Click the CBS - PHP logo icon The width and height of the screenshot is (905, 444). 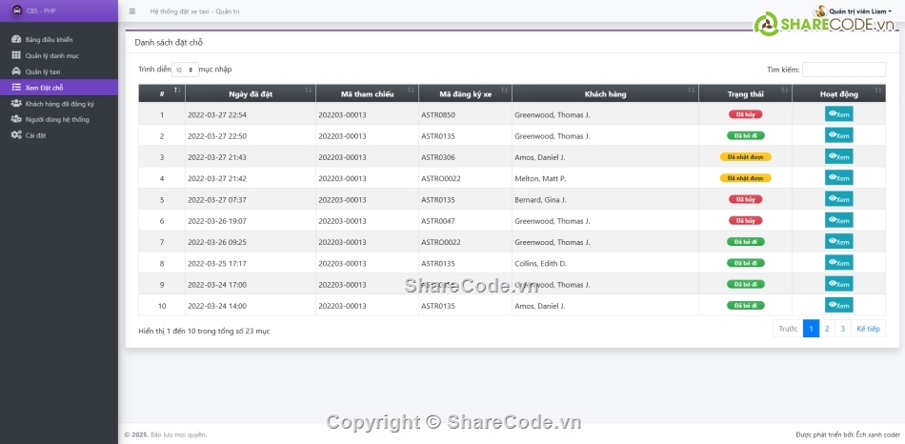[17, 10]
